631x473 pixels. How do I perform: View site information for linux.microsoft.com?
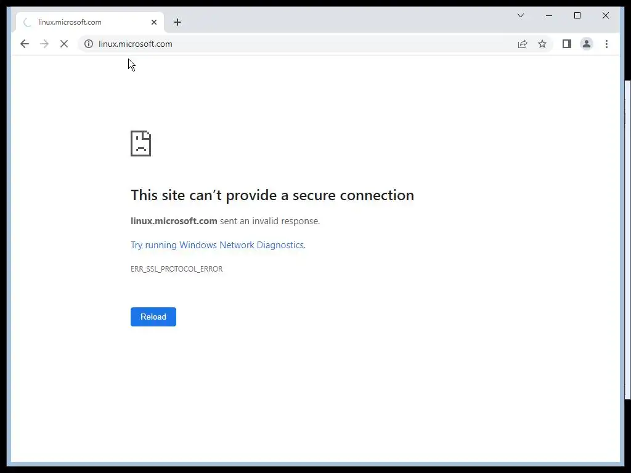[89, 44]
